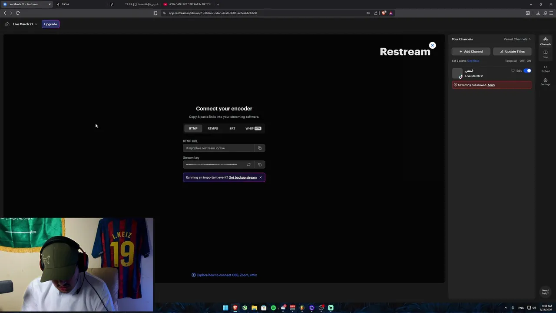The width and height of the screenshot is (556, 313).
Task: Edit the TikTok channel
Action: pyautogui.click(x=519, y=71)
